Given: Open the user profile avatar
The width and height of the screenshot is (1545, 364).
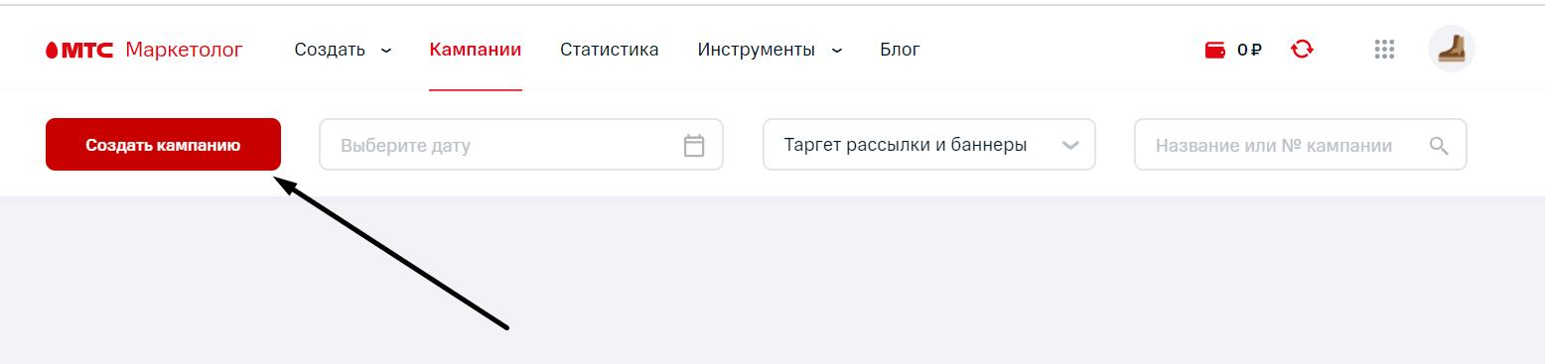Looking at the screenshot, I should coord(1452,49).
